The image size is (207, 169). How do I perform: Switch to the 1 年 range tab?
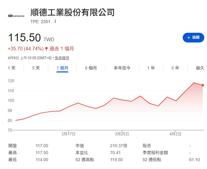coord(151,68)
